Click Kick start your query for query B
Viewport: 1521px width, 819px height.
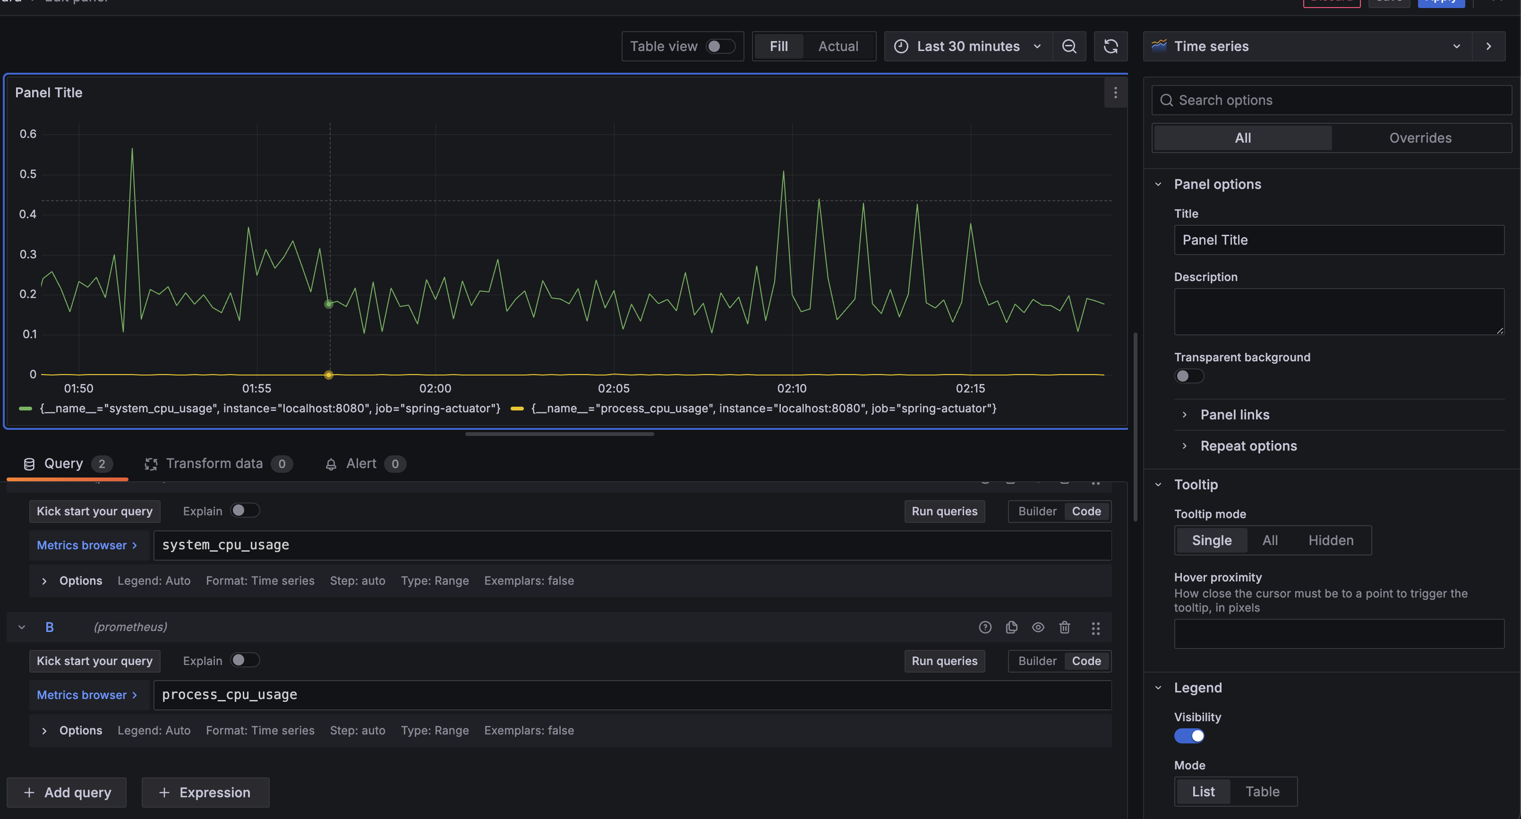(94, 661)
